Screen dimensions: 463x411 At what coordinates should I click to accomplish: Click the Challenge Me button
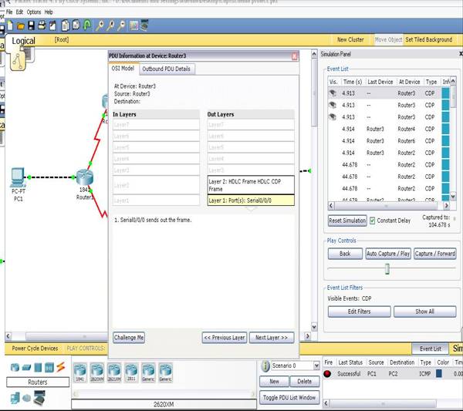pos(129,338)
